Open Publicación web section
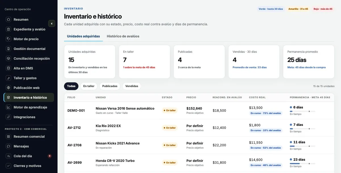Screen dimensions: 341x173 pos(29,88)
